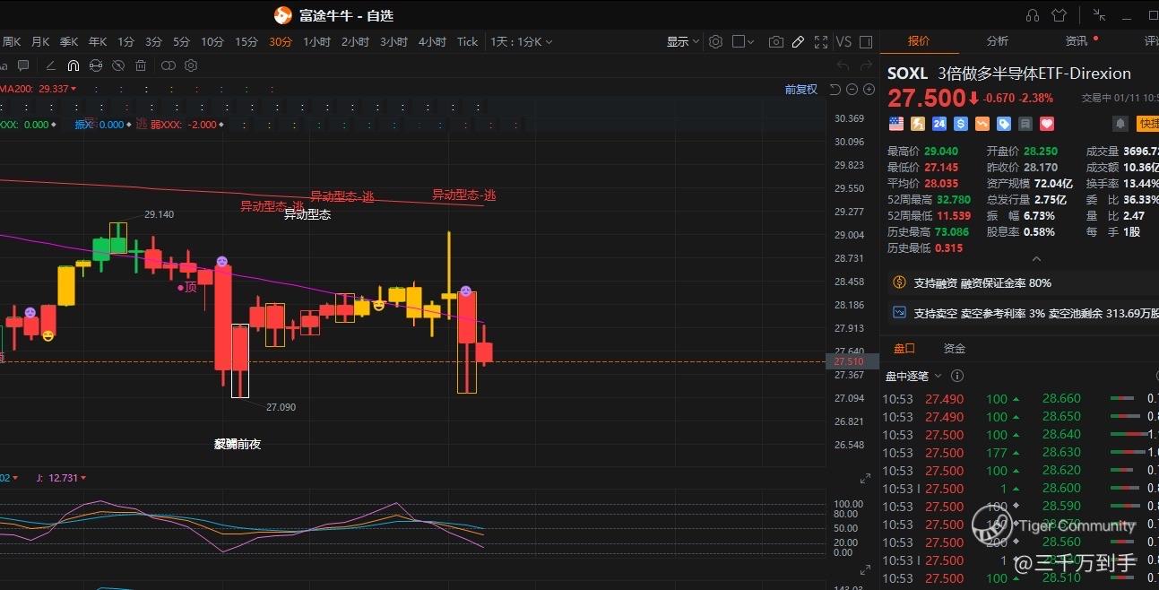This screenshot has width=1159, height=590.
Task: Zoom out chart with minus icon
Action: pyautogui.click(x=852, y=89)
